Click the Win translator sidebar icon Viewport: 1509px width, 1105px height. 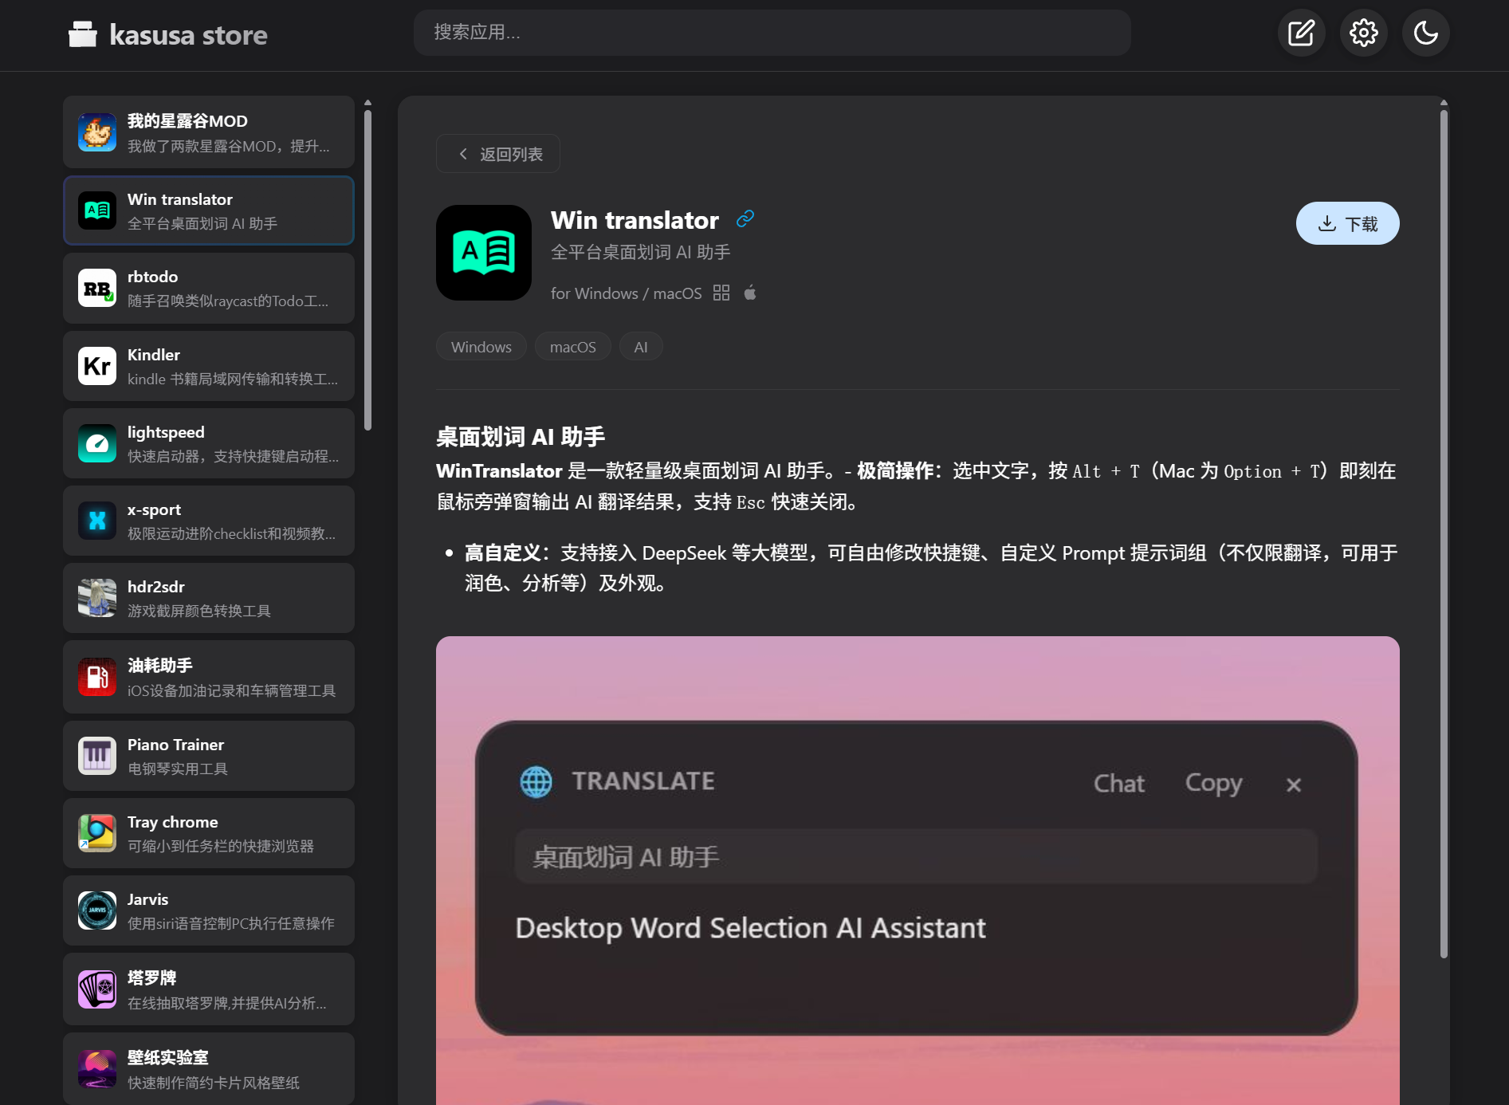(97, 210)
